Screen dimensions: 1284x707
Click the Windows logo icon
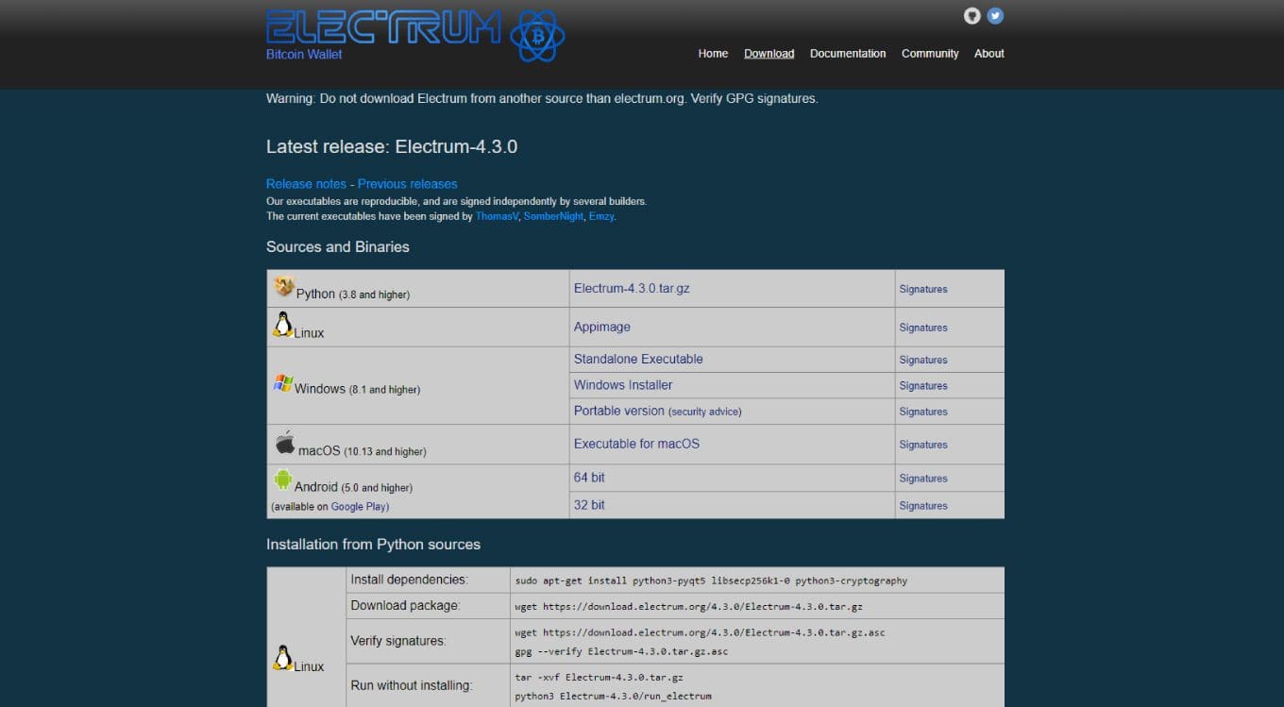pyautogui.click(x=282, y=383)
